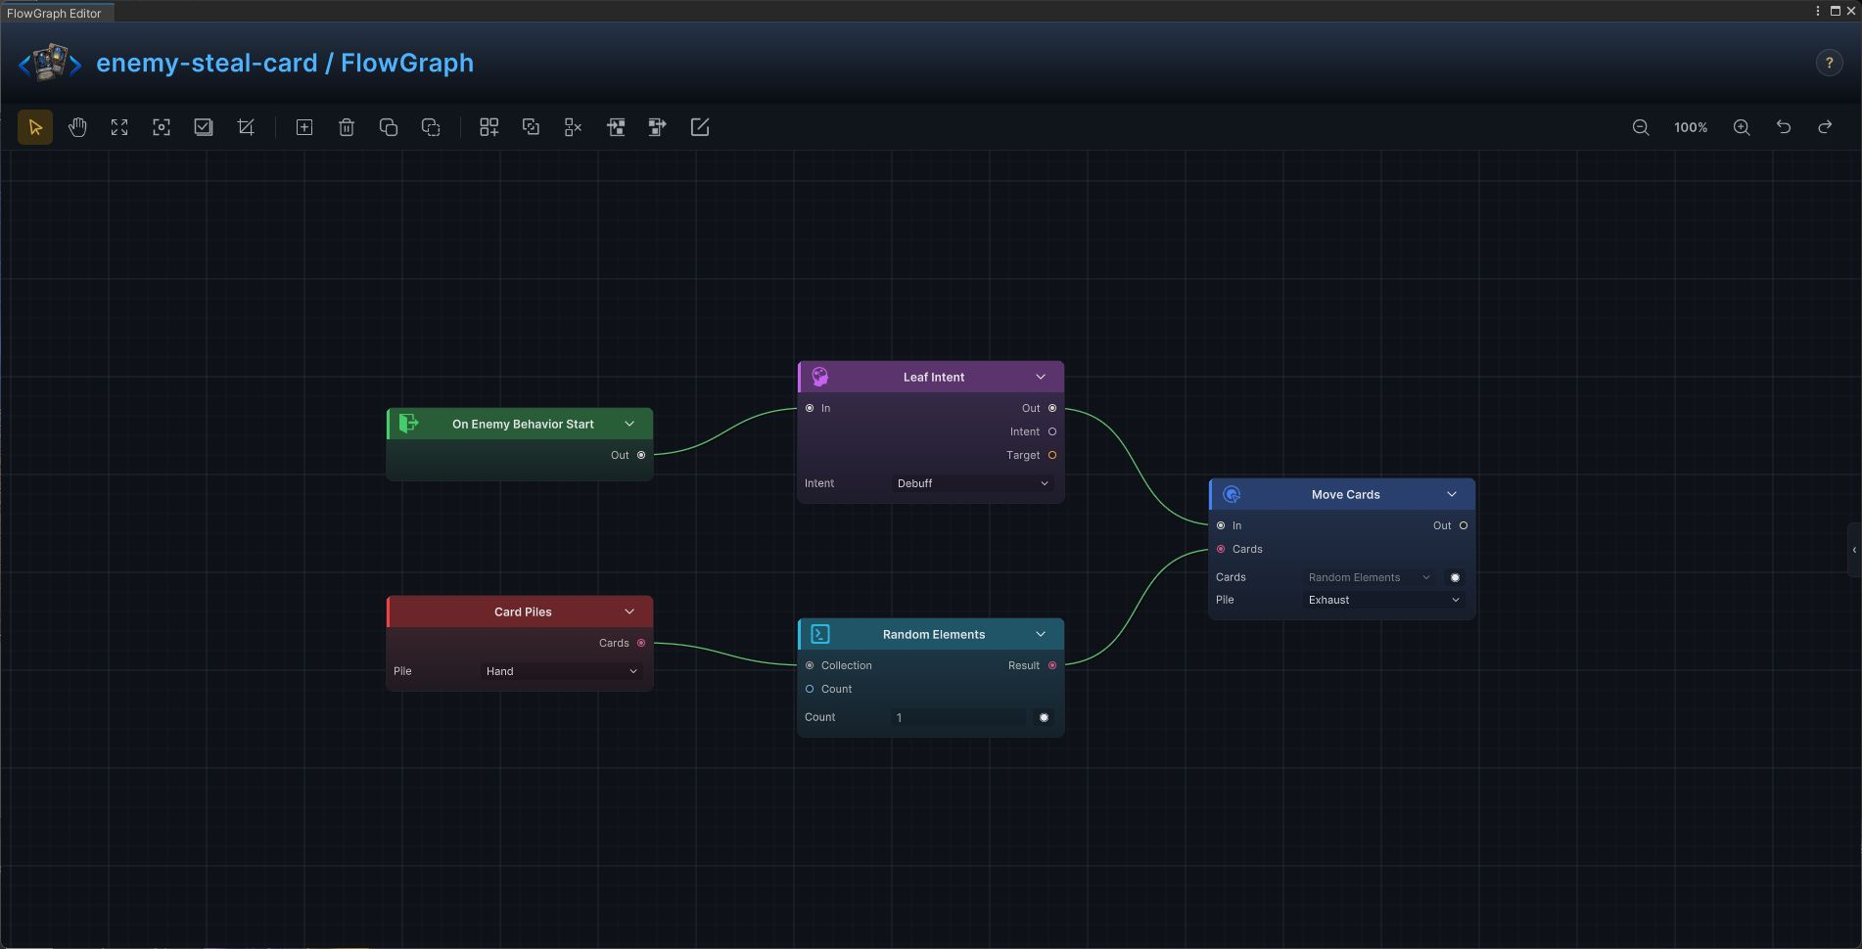The width and height of the screenshot is (1862, 949).
Task: Click the 100% zoom level indicator
Action: [x=1691, y=127]
